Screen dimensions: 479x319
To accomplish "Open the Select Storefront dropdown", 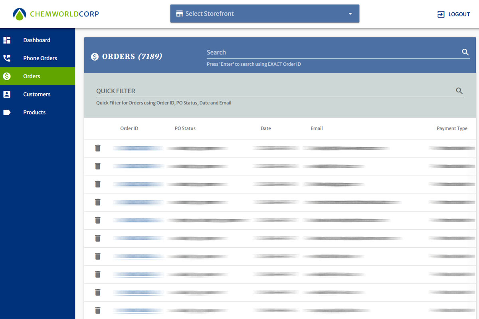I will 265,14.
